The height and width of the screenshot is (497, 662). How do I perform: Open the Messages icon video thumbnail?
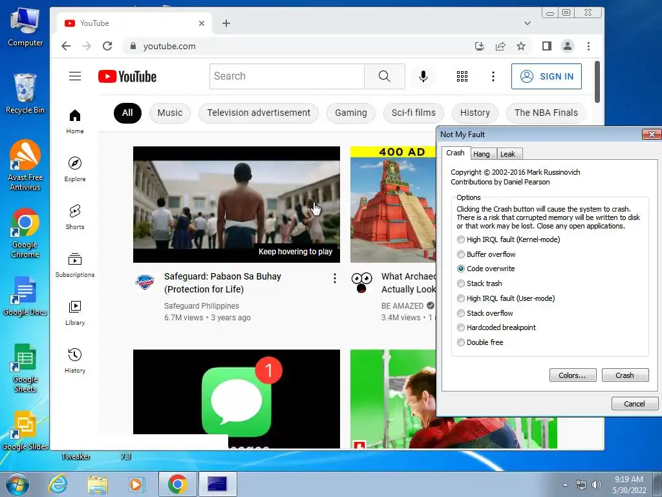[237, 399]
